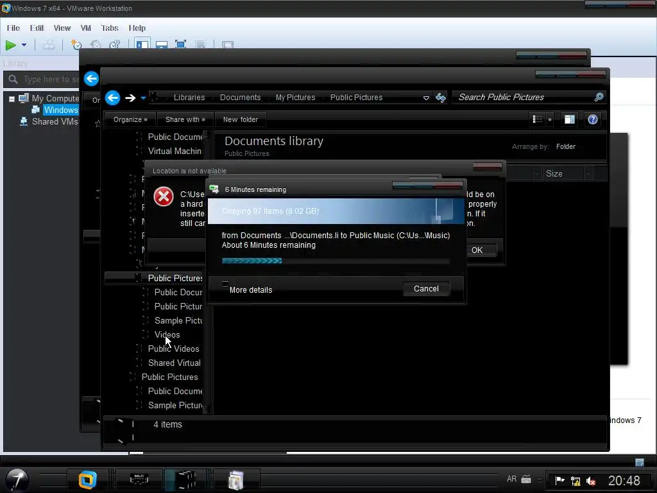Open recent pages dropdown beside Forward arrow
657x493 pixels.
[143, 98]
